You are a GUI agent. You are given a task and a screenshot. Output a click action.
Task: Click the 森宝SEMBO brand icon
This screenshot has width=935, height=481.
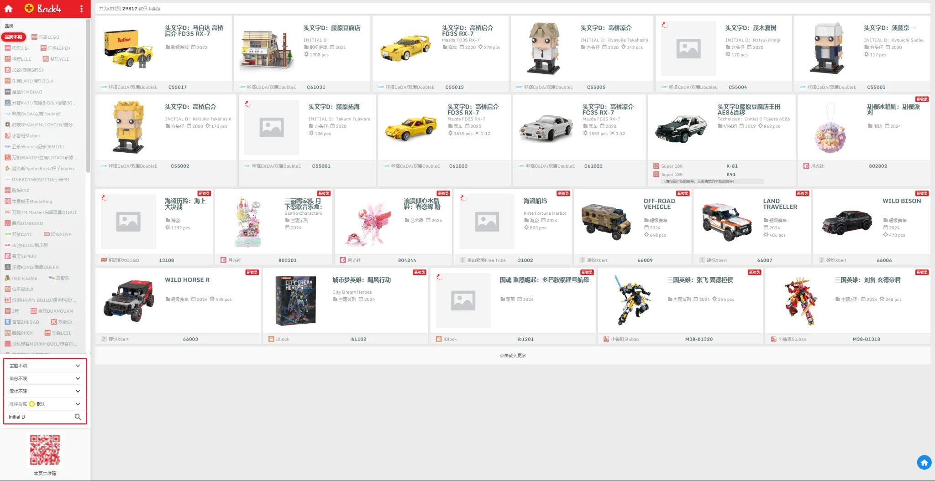(7, 256)
